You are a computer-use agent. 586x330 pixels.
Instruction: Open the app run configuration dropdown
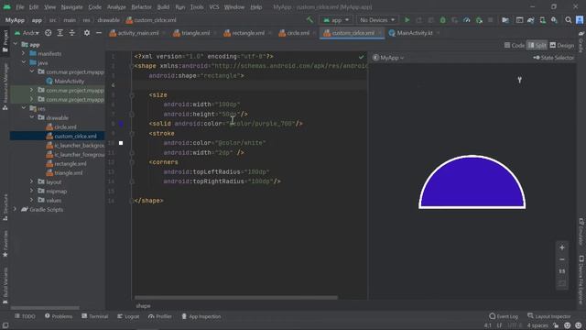coord(336,20)
